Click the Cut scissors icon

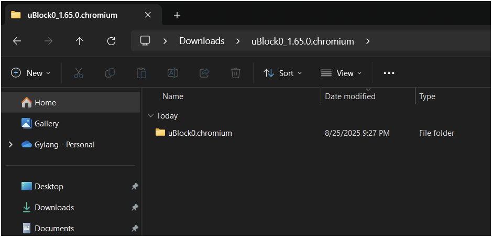pyautogui.click(x=79, y=73)
